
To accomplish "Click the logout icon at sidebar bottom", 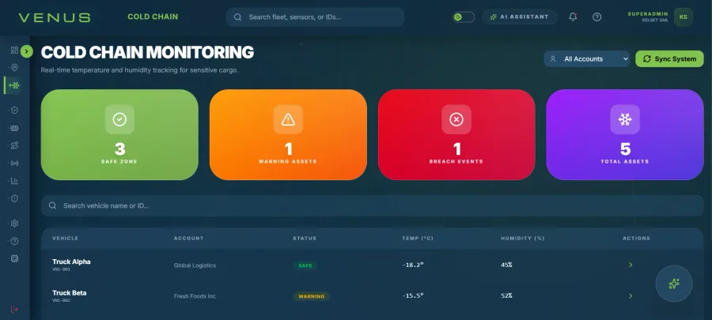I will pyautogui.click(x=14, y=309).
